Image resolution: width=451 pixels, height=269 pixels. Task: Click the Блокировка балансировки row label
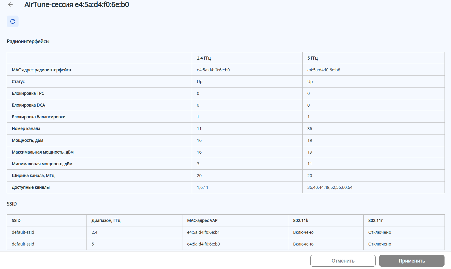39,117
